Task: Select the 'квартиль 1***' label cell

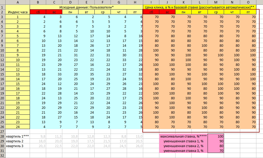Action: point(17,136)
